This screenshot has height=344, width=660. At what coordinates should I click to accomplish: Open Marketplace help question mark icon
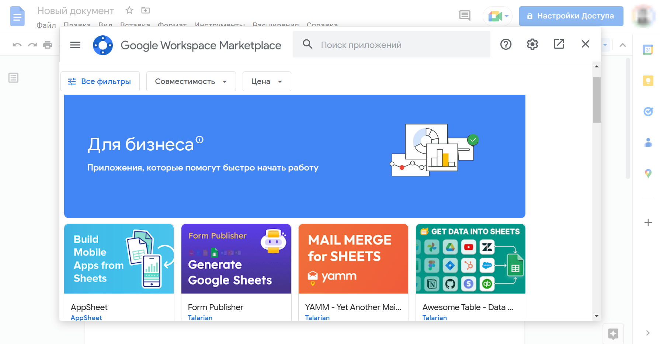(506, 45)
